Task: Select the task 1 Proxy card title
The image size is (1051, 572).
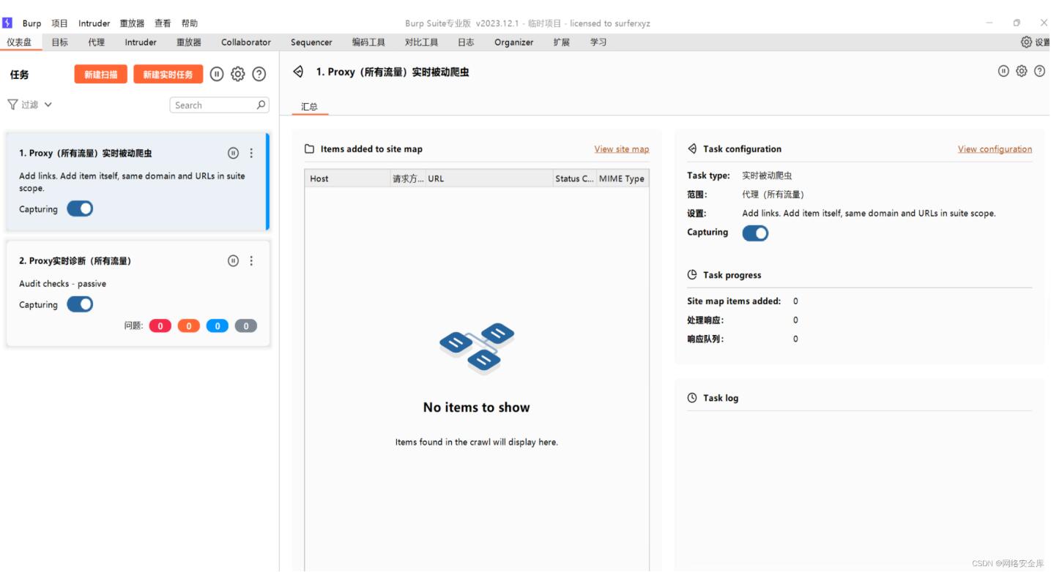Action: click(x=86, y=154)
